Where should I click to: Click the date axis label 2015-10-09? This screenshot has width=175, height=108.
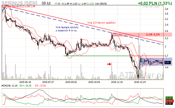pos(94,82)
